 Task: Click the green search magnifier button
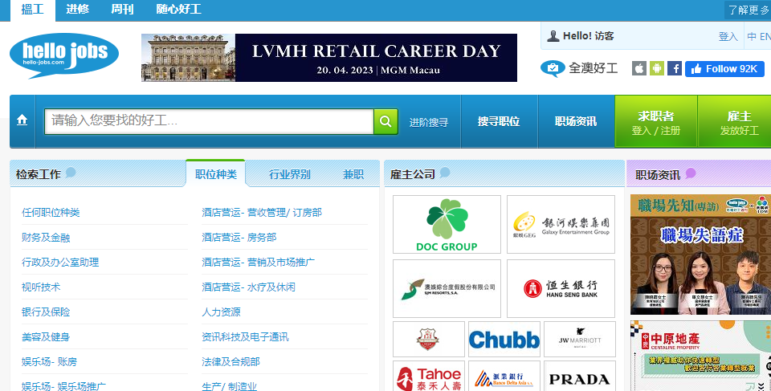click(385, 121)
